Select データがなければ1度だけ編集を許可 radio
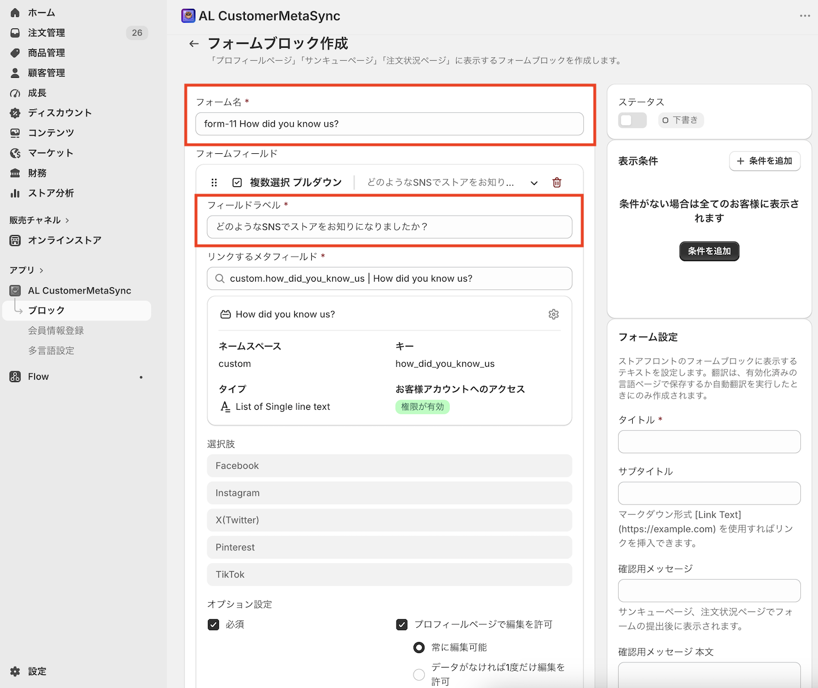818x688 pixels. tap(419, 674)
